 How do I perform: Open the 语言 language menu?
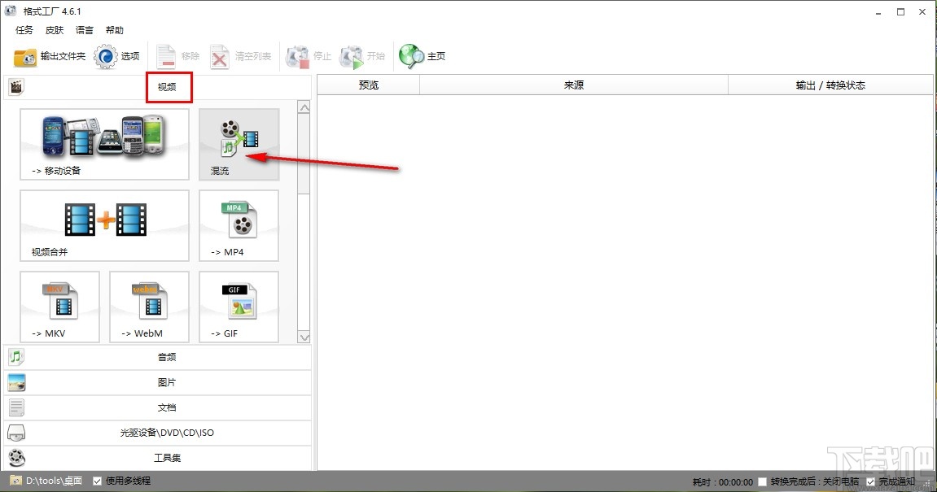pyautogui.click(x=85, y=30)
